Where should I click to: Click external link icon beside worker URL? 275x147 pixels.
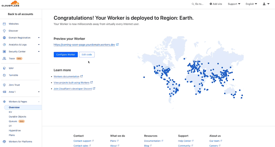[117, 45]
